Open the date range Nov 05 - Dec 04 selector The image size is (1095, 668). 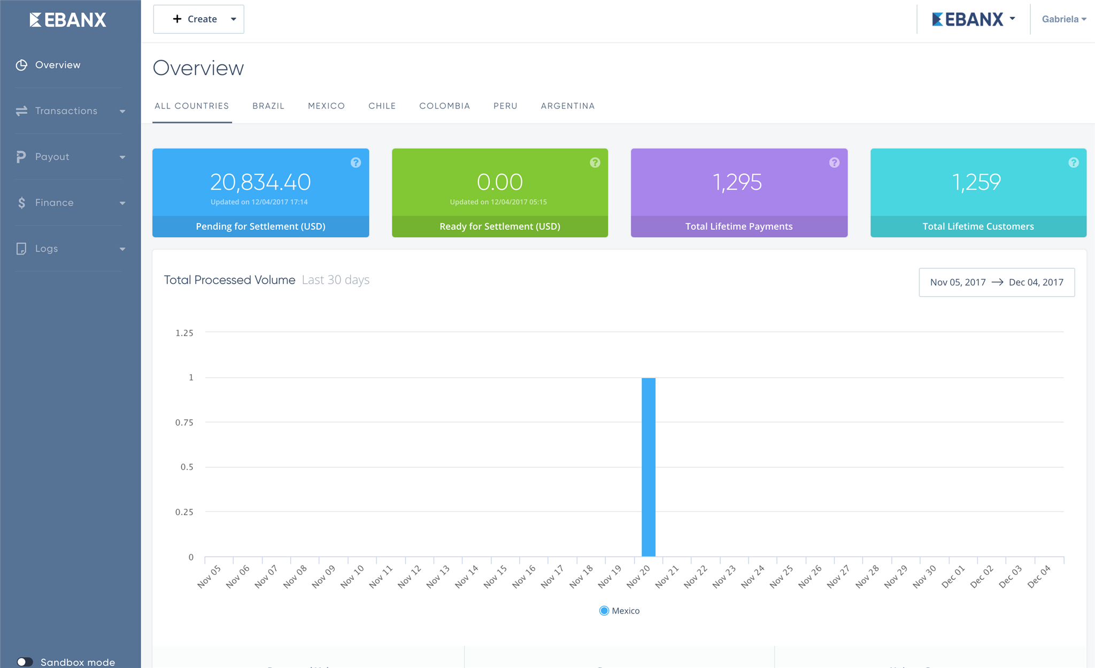tap(997, 282)
